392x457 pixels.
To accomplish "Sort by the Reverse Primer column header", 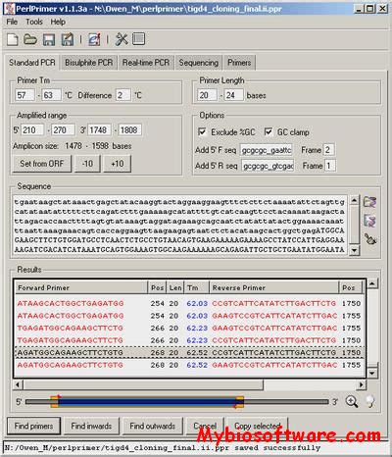I will pos(273,287).
